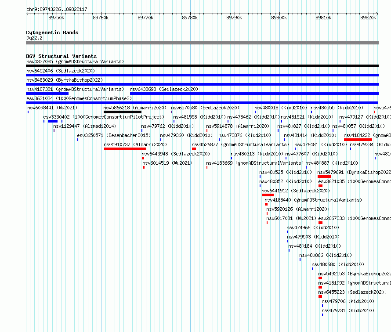Click the red bar under nsv5479691
This screenshot has width=391, height=332.
324,177
